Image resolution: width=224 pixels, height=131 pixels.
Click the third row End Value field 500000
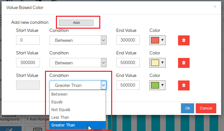pos(128,85)
